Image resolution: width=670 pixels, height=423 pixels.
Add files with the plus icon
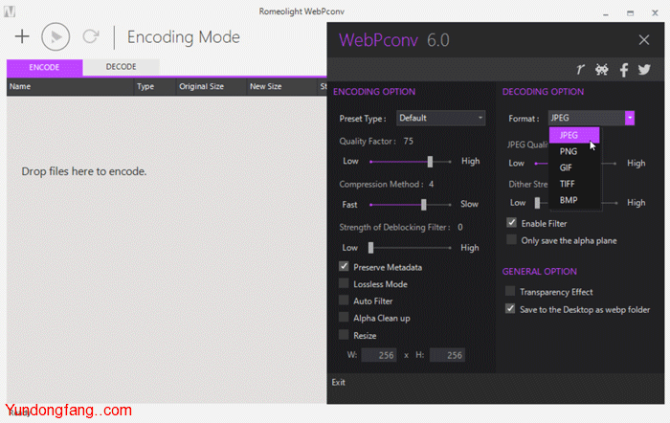click(22, 36)
